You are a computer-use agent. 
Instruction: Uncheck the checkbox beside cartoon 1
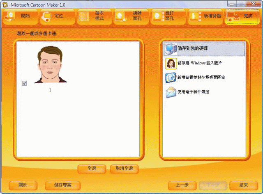pos(24,83)
